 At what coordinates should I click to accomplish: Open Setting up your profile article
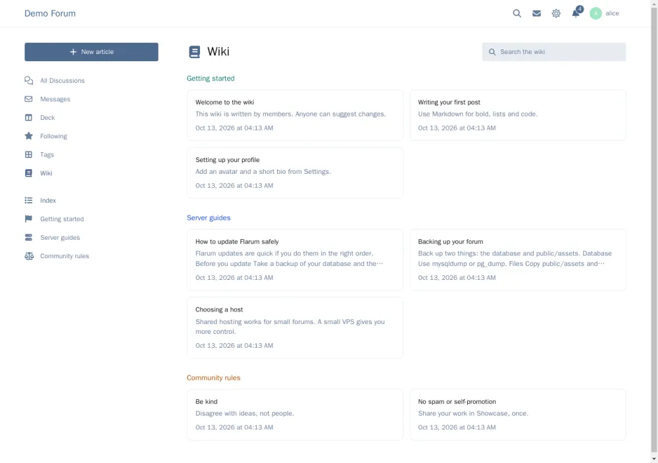click(295, 173)
